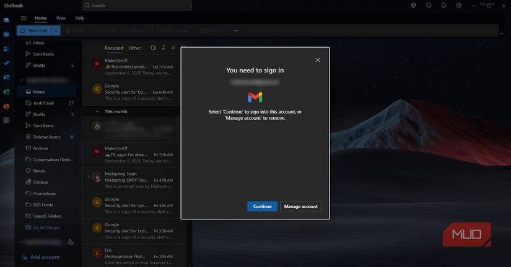Toggle the hamburger navigation pane button
The height and width of the screenshot is (267, 511).
pos(24,18)
